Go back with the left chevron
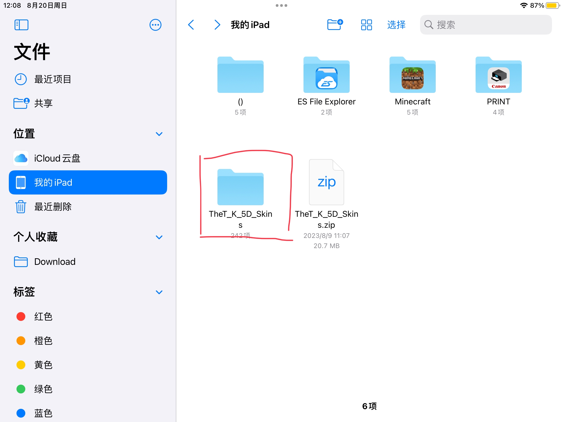563x422 pixels. 191,25
